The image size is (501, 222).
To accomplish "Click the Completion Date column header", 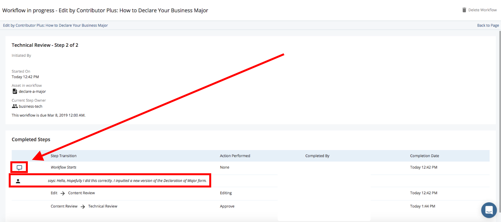I will (x=424, y=156).
